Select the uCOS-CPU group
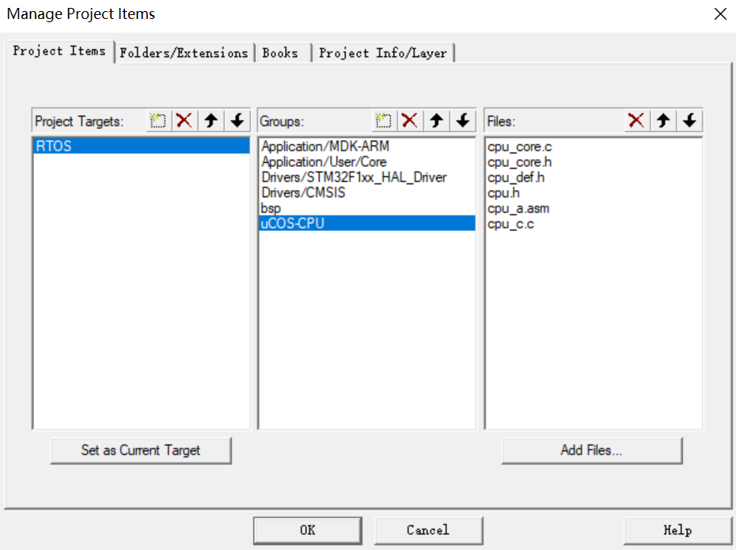736x550 pixels. pyautogui.click(x=367, y=223)
